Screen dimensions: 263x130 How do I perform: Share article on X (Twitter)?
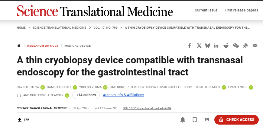coord(199,46)
